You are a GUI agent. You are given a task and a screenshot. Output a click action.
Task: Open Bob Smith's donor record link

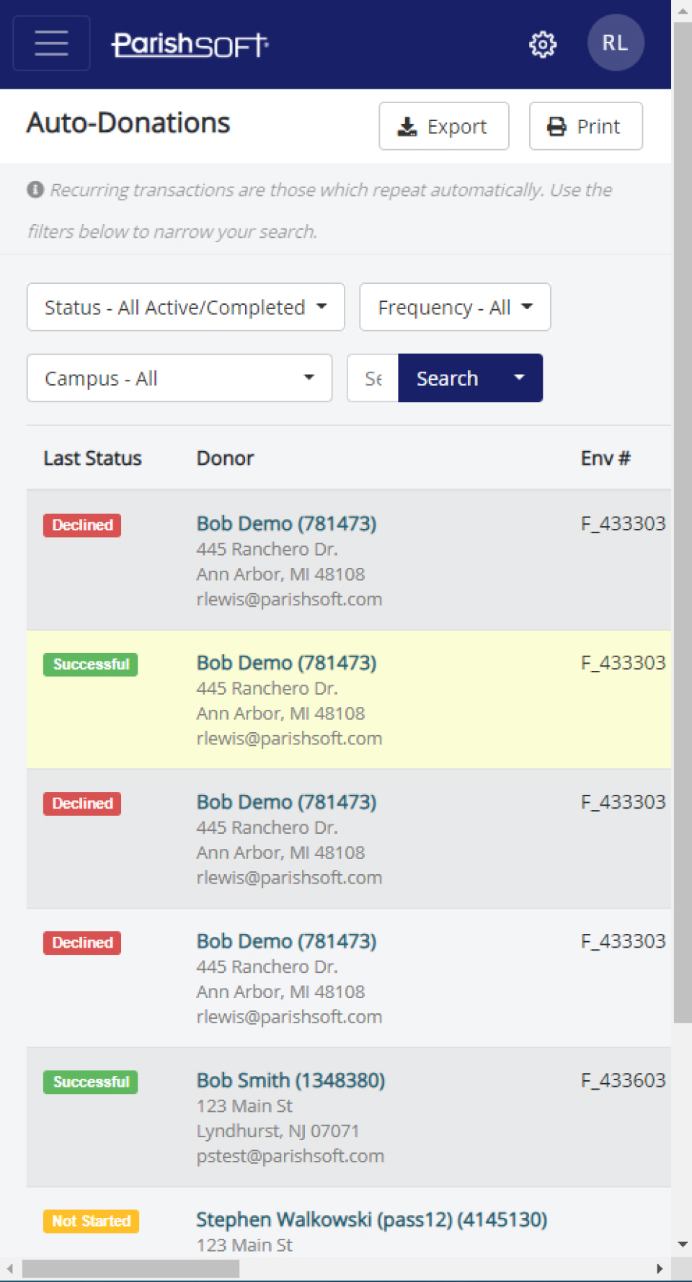click(x=290, y=1080)
